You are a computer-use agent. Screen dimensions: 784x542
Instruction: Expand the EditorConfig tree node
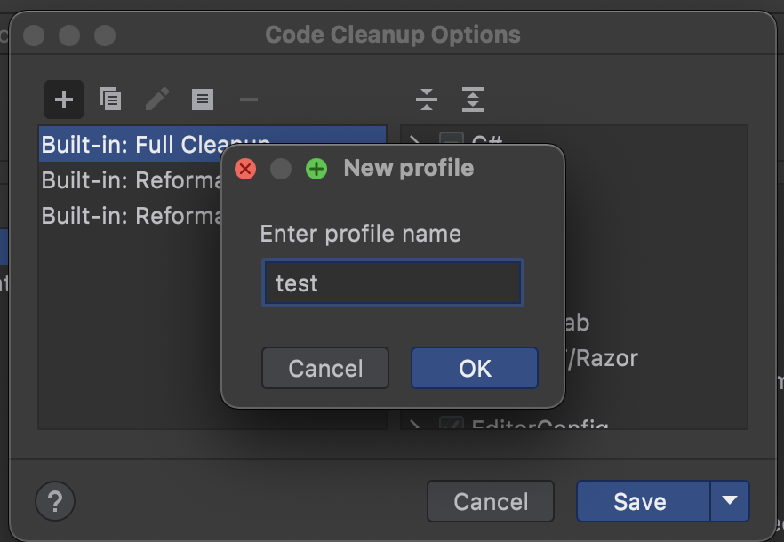(414, 425)
